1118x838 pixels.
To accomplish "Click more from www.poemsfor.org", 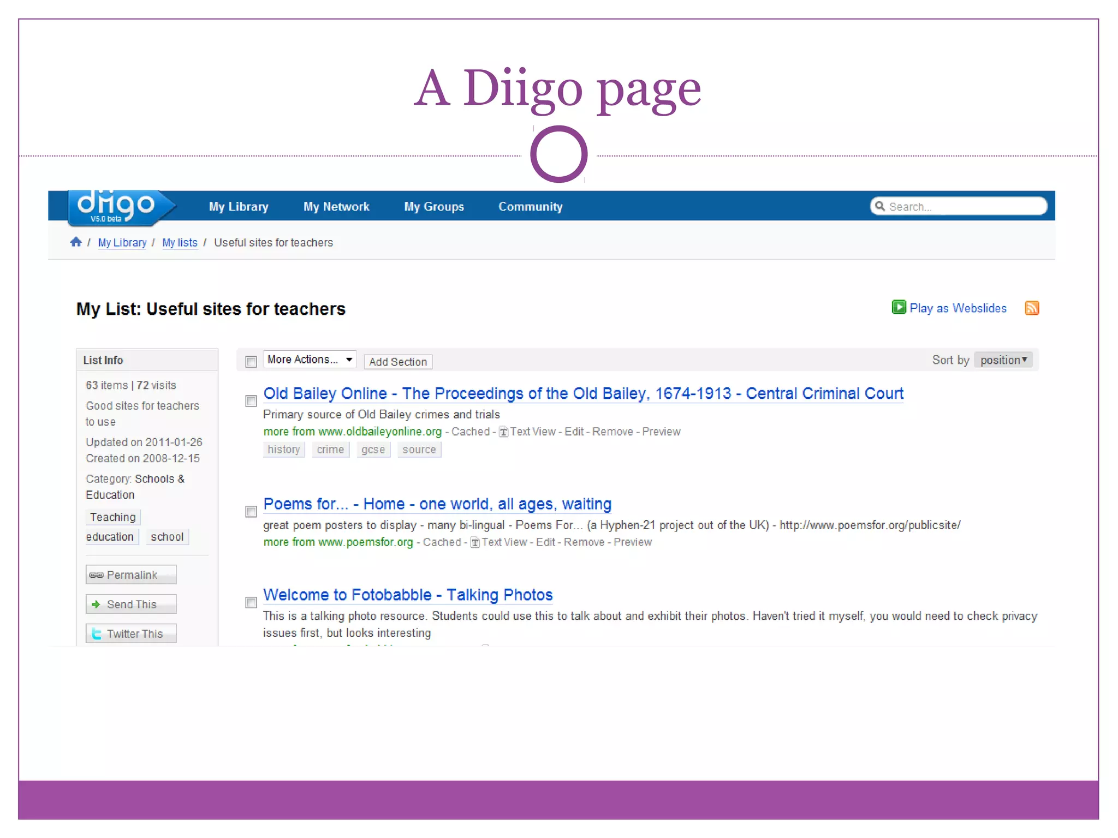I will [338, 542].
